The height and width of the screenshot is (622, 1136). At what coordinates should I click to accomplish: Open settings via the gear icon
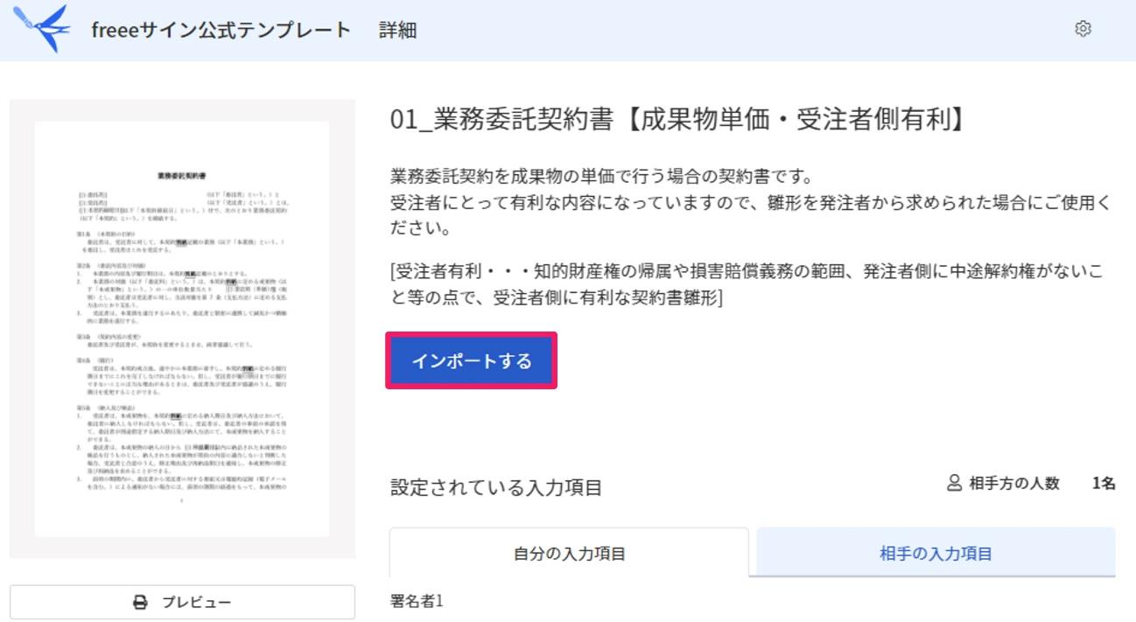coord(1083,29)
